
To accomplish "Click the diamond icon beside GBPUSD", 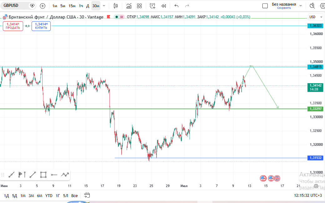I will [x=32, y=6].
